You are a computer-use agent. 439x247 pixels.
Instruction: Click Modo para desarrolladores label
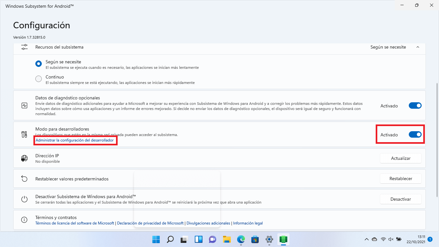click(x=62, y=129)
